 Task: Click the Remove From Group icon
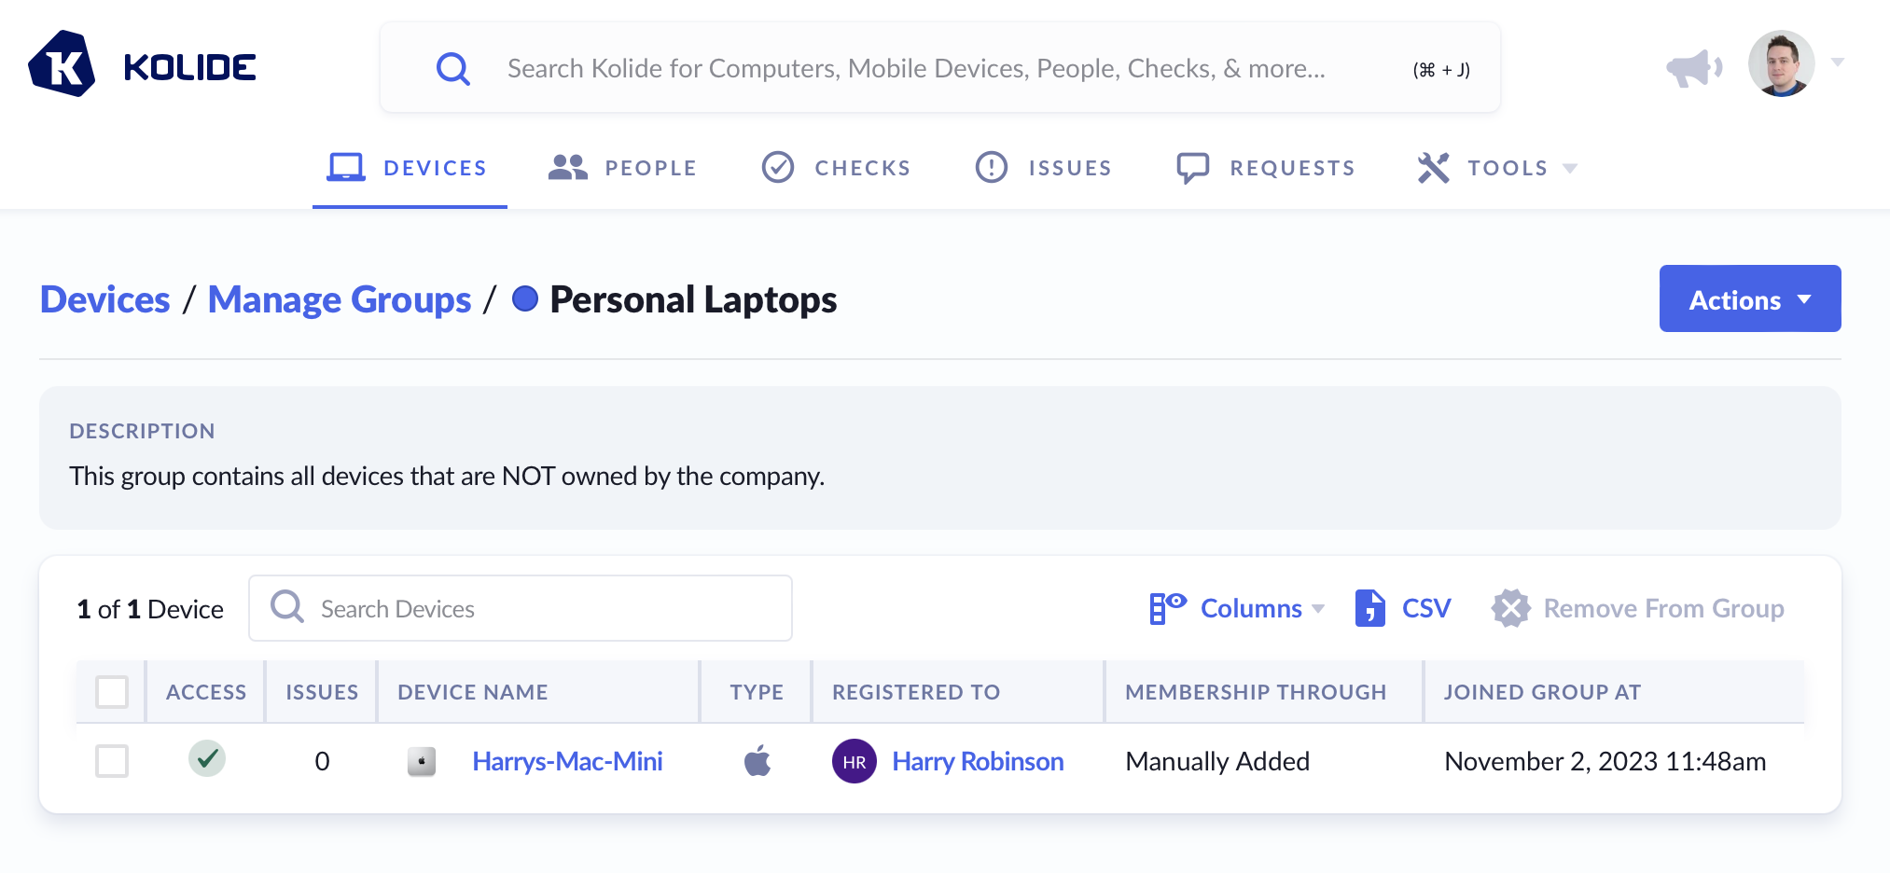click(1510, 608)
